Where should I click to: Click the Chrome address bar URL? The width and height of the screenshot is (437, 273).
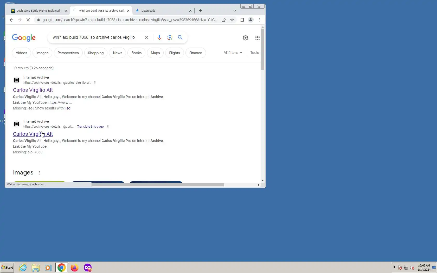coord(130,20)
